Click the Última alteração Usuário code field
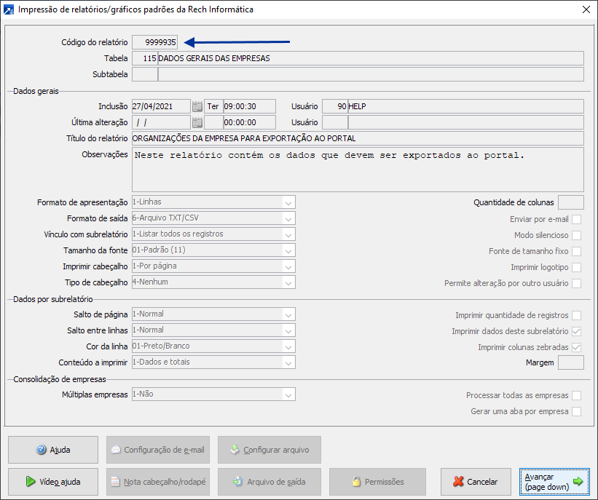Screen dimensions: 598x500 click(x=335, y=122)
